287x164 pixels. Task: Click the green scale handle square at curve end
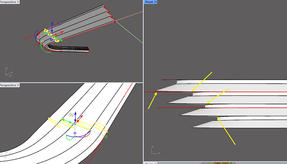point(106,137)
